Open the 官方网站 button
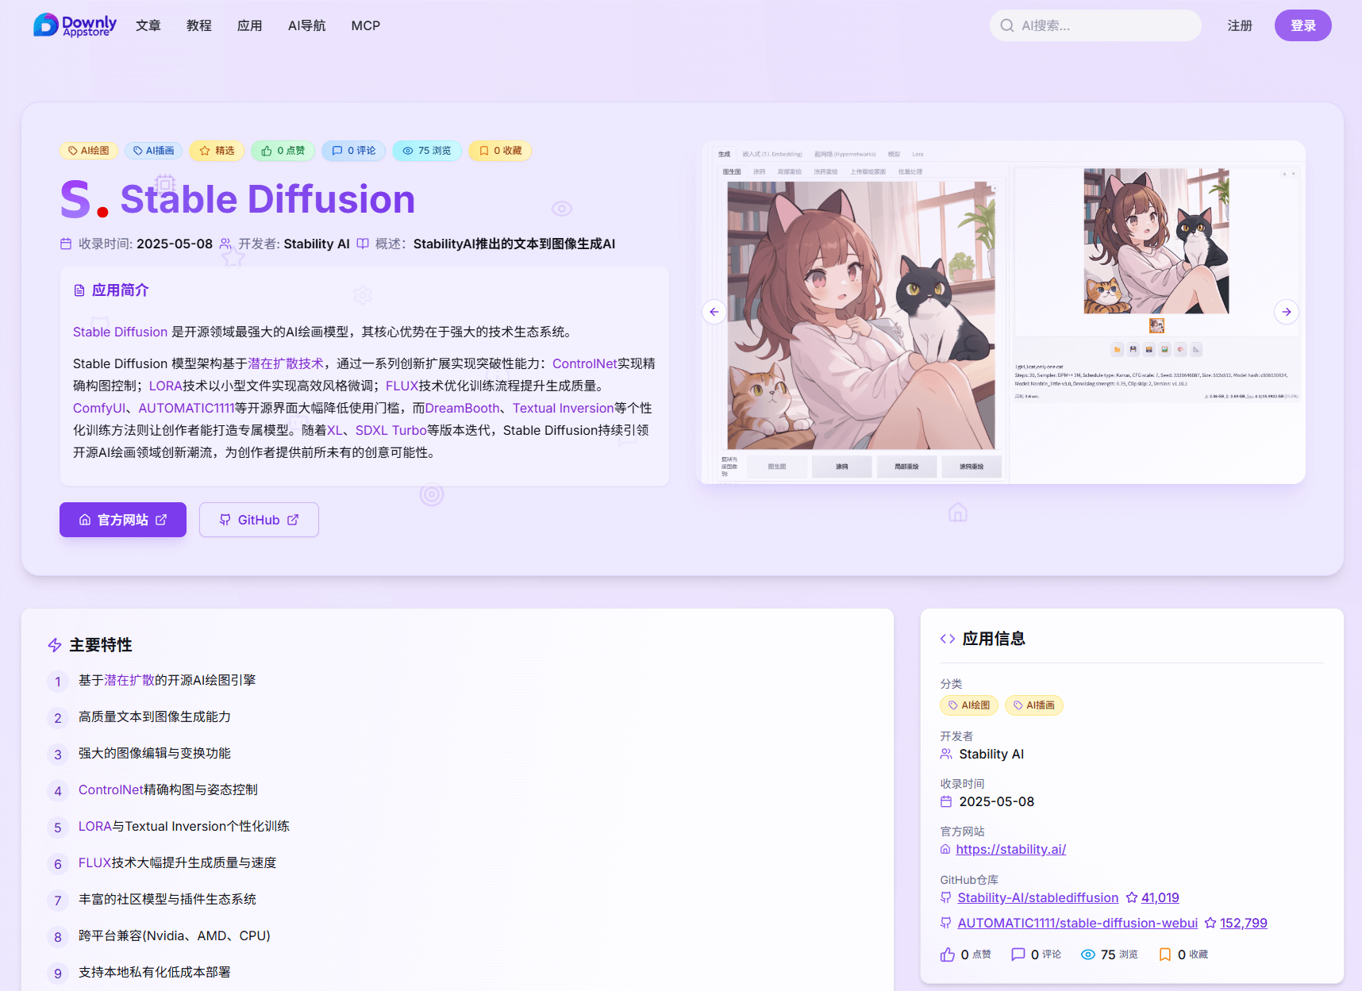Image resolution: width=1362 pixels, height=991 pixels. [123, 520]
